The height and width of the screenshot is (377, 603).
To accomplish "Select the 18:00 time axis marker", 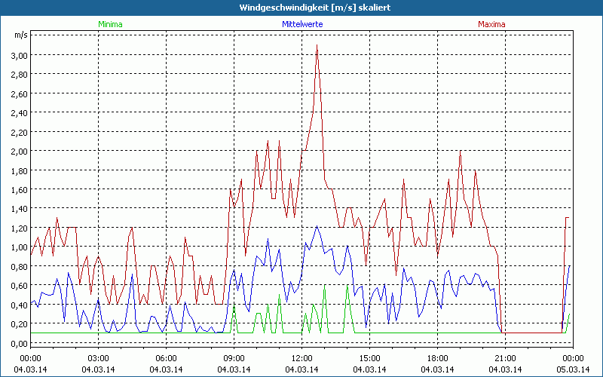I will click(437, 358).
